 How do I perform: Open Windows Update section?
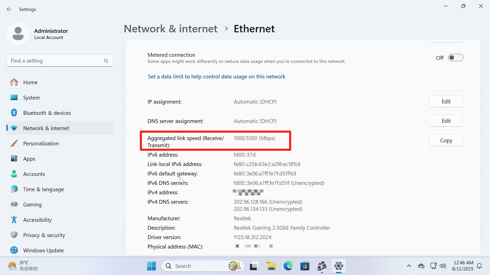(x=43, y=250)
